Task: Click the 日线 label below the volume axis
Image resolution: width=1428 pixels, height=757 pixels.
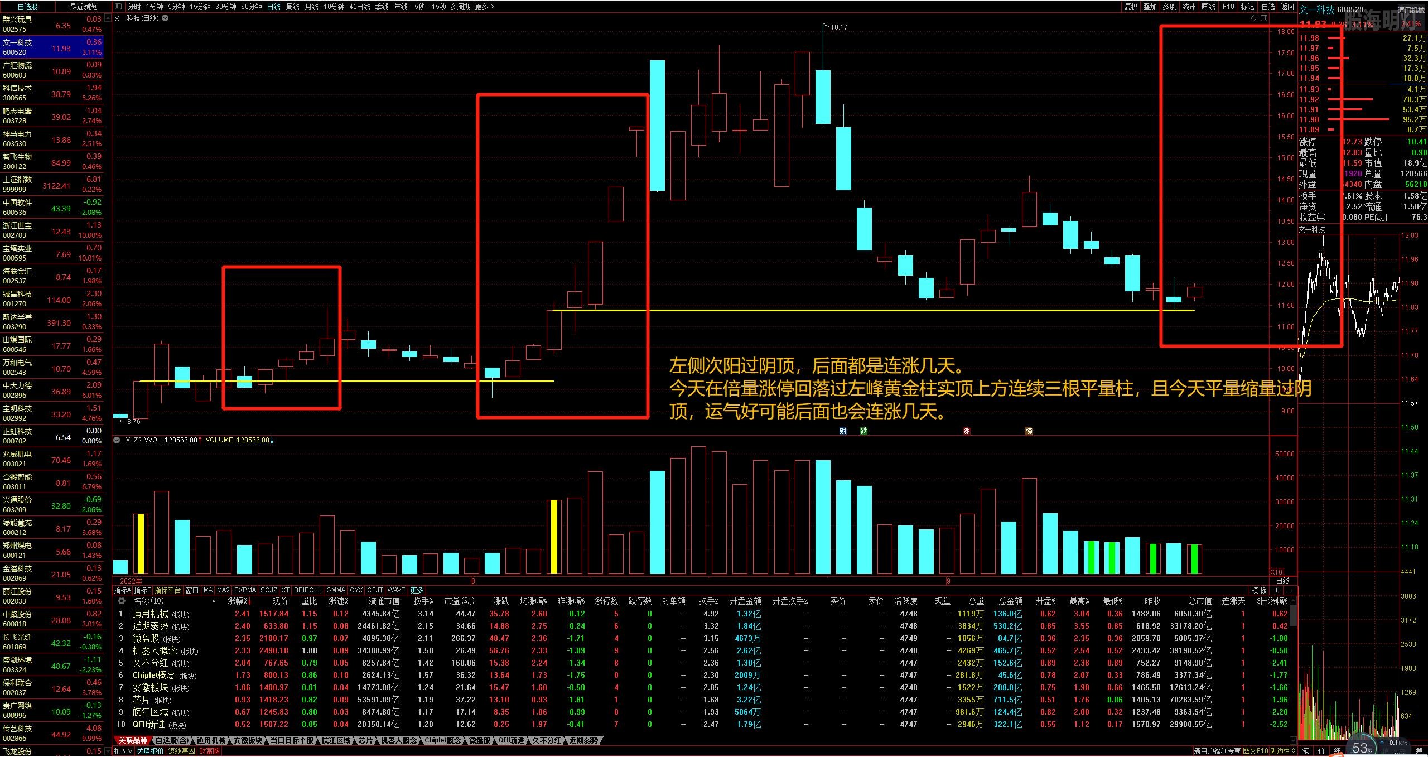Action: pyautogui.click(x=1283, y=581)
